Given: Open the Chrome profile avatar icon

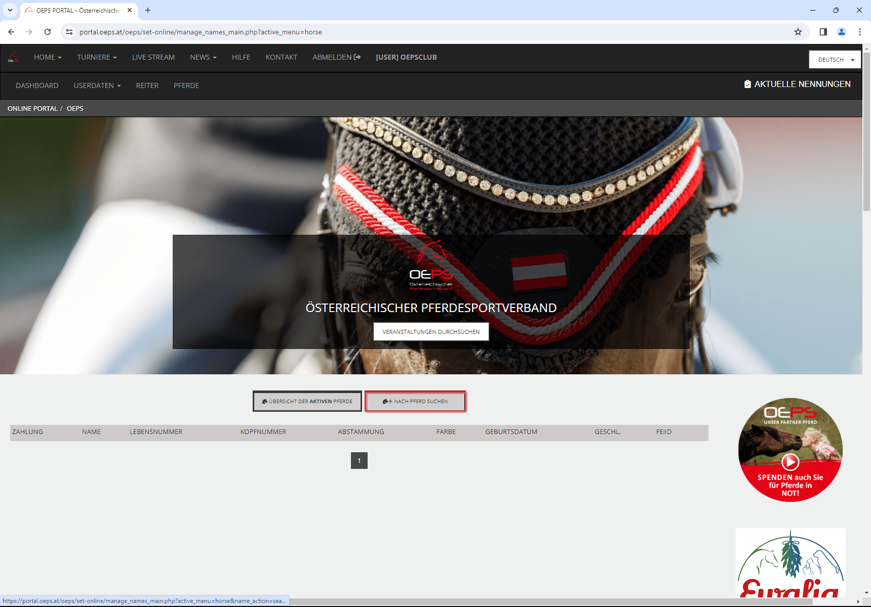Looking at the screenshot, I should coord(842,32).
